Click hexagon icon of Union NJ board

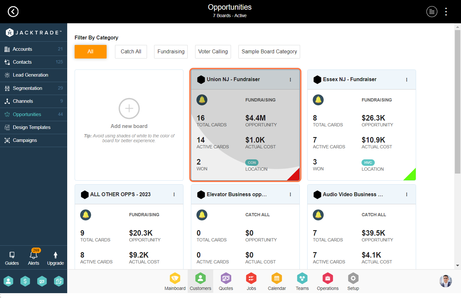[x=201, y=80]
